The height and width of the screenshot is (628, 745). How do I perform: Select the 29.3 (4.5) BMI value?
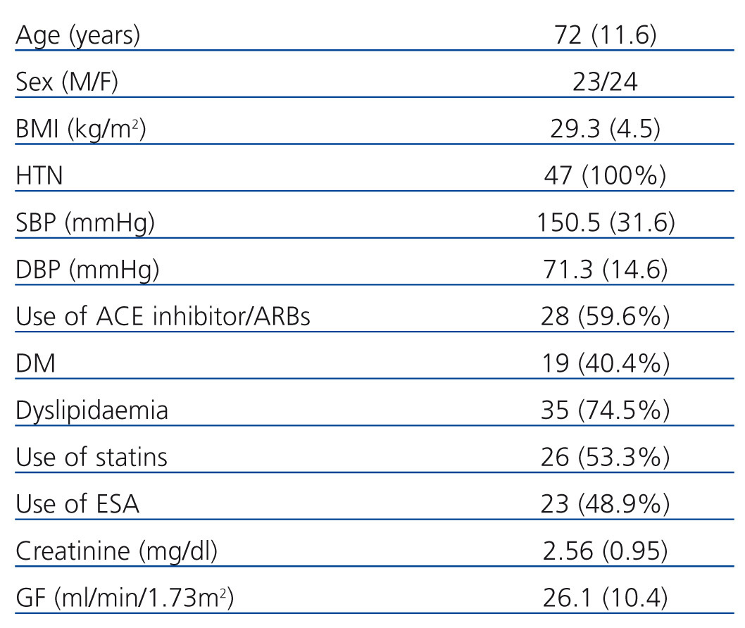click(x=606, y=129)
